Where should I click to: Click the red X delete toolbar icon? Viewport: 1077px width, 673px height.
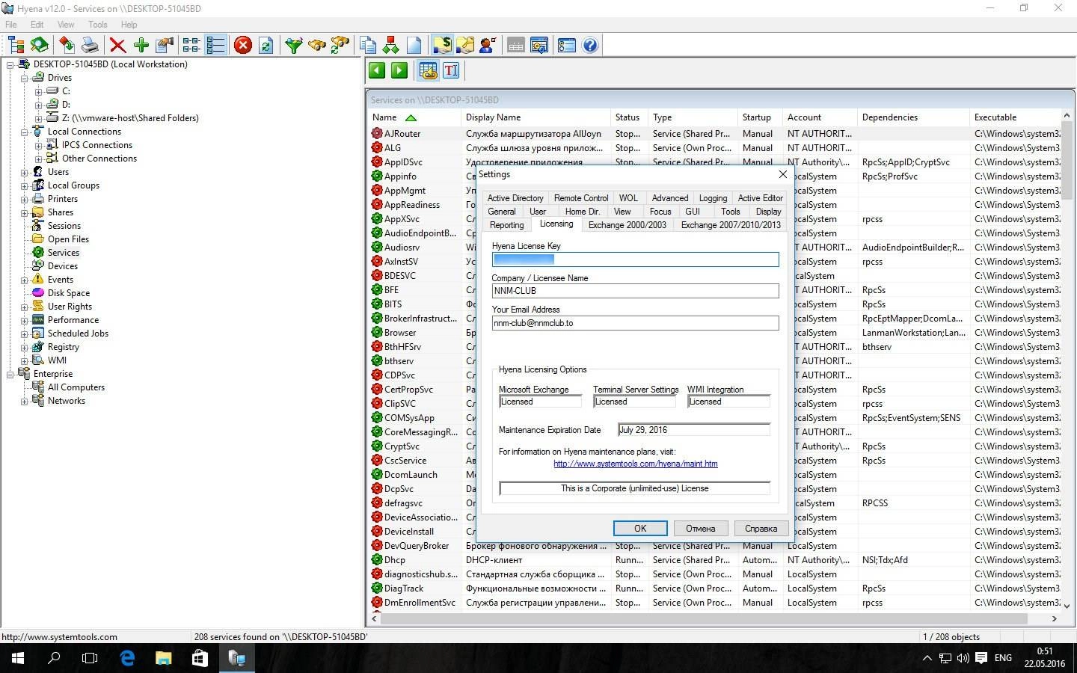117,46
